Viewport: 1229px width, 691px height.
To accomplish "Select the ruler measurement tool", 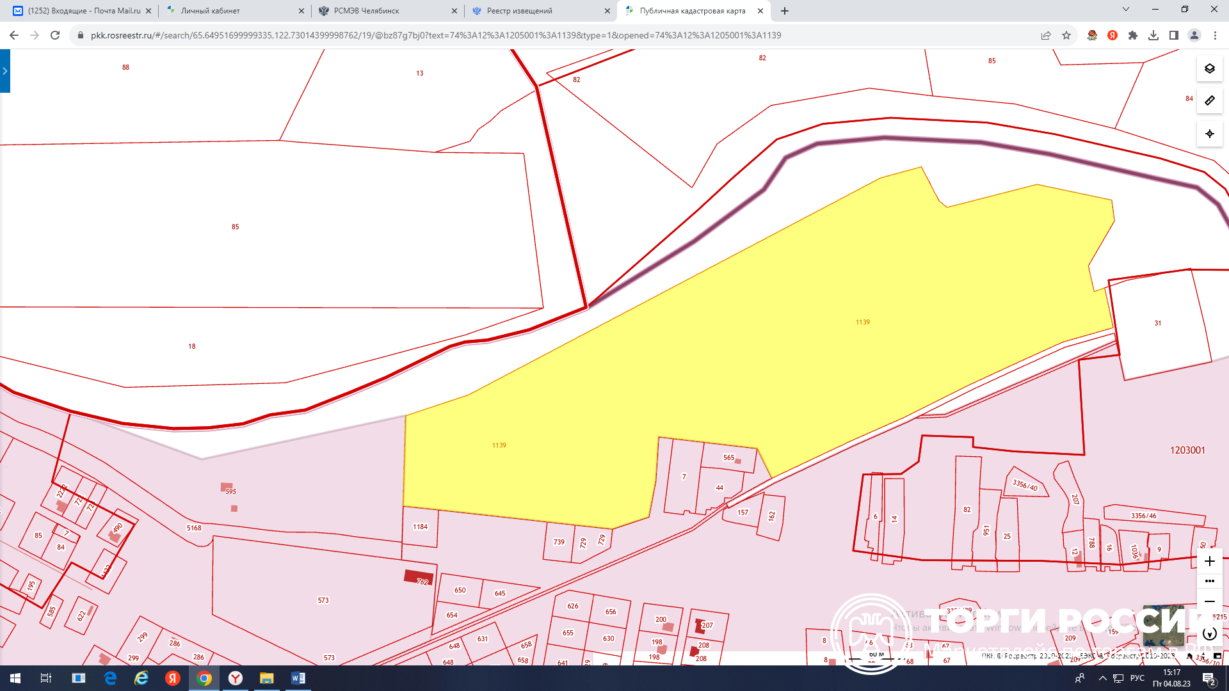I will 1209,100.
